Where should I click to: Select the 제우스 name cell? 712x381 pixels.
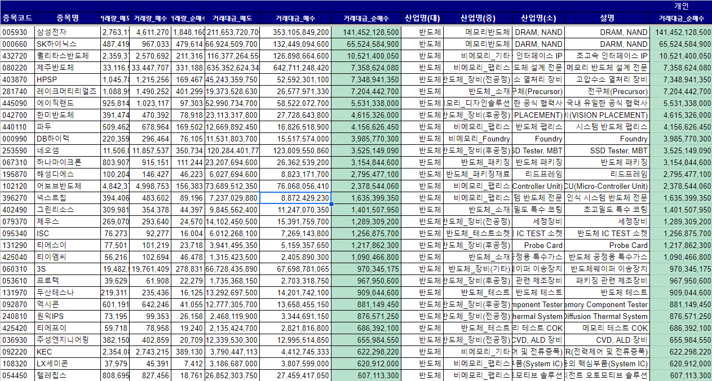pyautogui.click(x=68, y=221)
